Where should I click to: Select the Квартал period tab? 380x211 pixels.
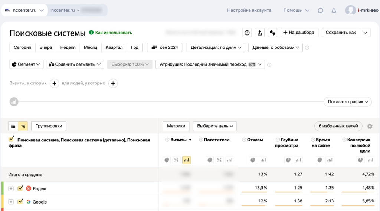[114, 47]
